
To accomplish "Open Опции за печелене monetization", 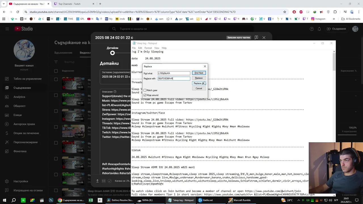I will (24, 133).
